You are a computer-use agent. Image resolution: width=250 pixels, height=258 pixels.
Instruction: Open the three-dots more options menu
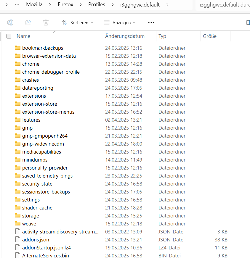[151, 22]
